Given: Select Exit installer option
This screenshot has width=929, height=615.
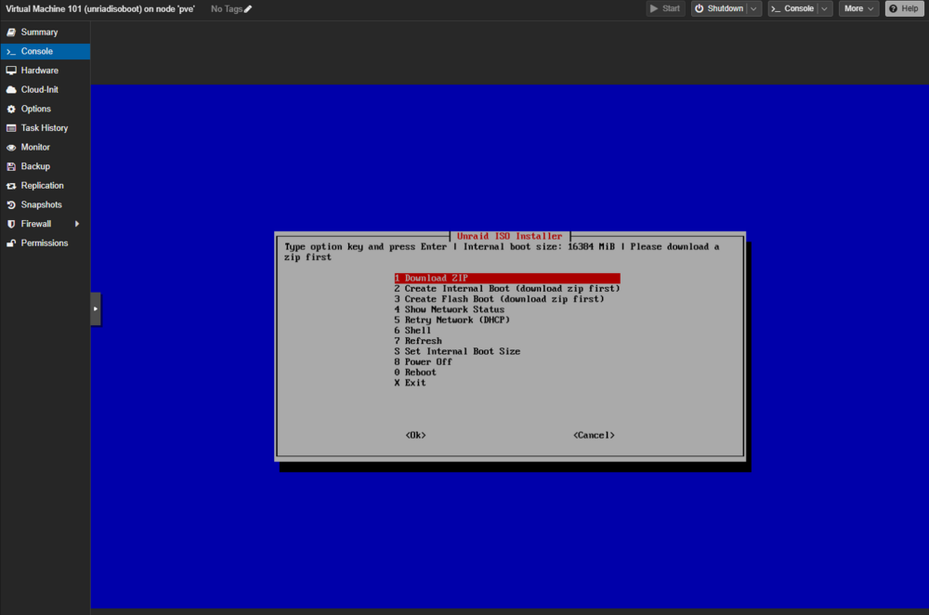Looking at the screenshot, I should 410,383.
